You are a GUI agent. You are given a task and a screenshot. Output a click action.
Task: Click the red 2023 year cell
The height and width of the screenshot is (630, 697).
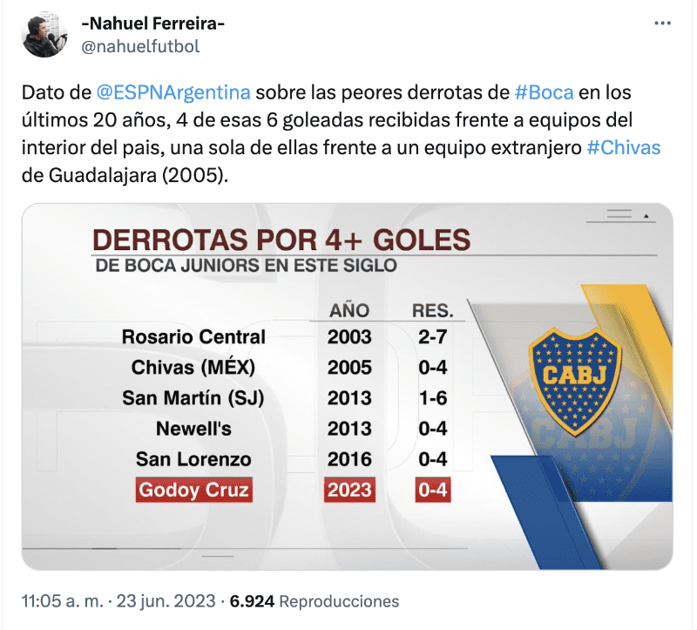(x=349, y=490)
